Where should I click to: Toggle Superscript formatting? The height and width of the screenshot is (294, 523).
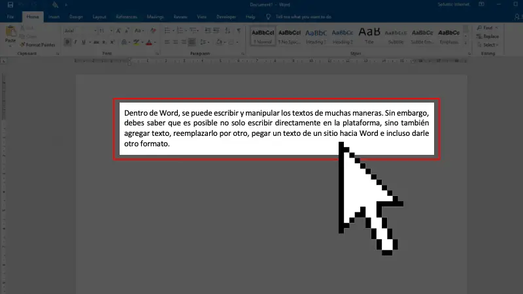point(112,42)
